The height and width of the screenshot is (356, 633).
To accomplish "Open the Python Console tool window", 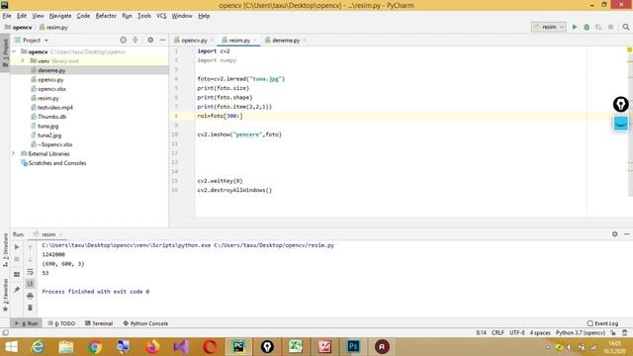I will (x=145, y=323).
